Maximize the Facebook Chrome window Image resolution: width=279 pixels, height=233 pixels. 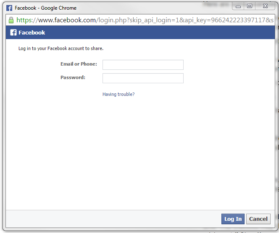[250, 6]
